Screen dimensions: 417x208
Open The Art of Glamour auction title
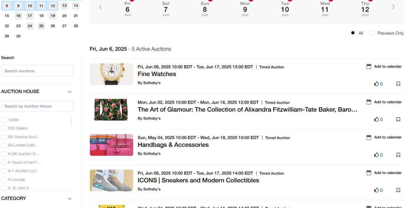pos(247,110)
